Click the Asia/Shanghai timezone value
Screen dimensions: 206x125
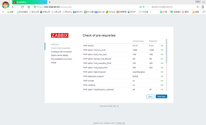click(139, 72)
